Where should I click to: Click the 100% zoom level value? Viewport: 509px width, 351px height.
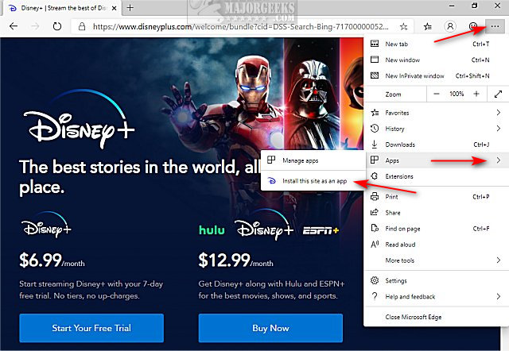(x=457, y=94)
